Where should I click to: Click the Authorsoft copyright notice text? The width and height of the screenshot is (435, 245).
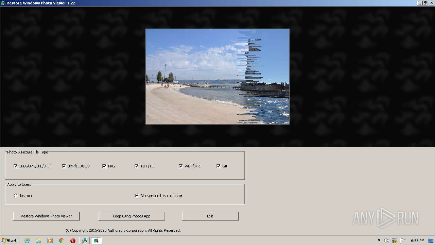(123, 230)
